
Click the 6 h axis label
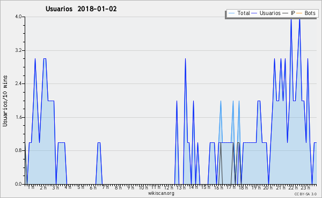[93, 187]
